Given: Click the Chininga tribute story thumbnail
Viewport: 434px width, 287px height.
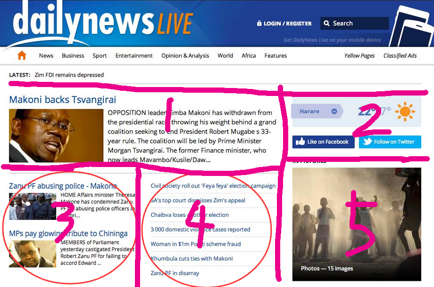Looking at the screenshot, I should click(33, 254).
